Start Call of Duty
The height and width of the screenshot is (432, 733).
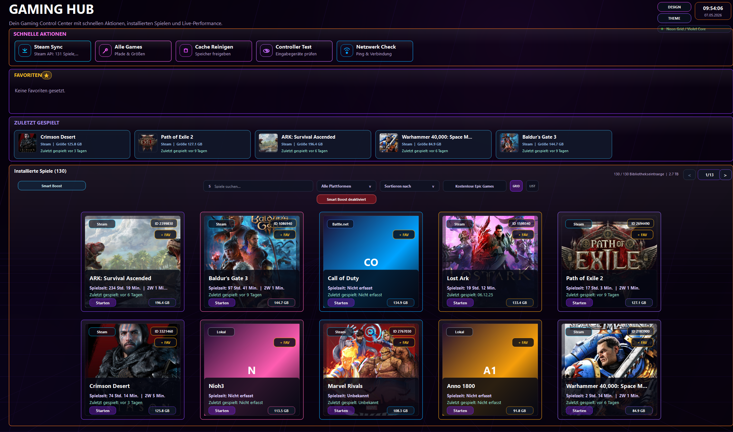coord(341,303)
